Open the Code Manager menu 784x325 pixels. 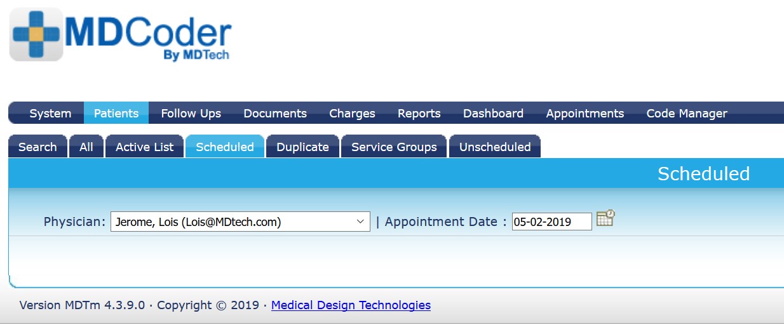(687, 113)
